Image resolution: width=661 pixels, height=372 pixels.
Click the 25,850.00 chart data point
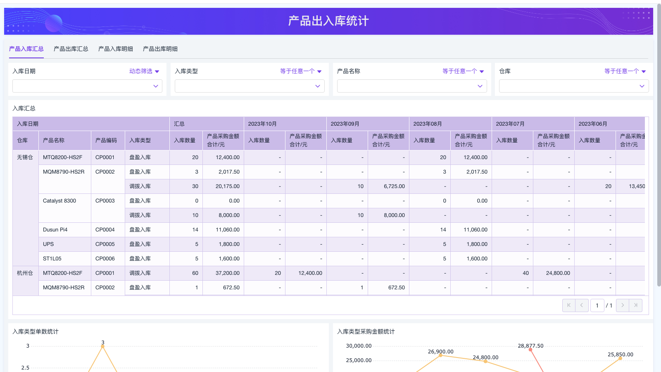coord(620,358)
